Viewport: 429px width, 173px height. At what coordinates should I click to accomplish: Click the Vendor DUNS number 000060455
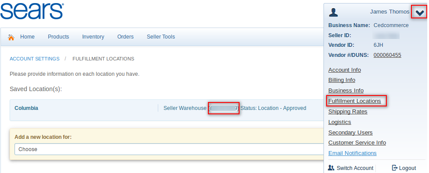click(x=387, y=55)
